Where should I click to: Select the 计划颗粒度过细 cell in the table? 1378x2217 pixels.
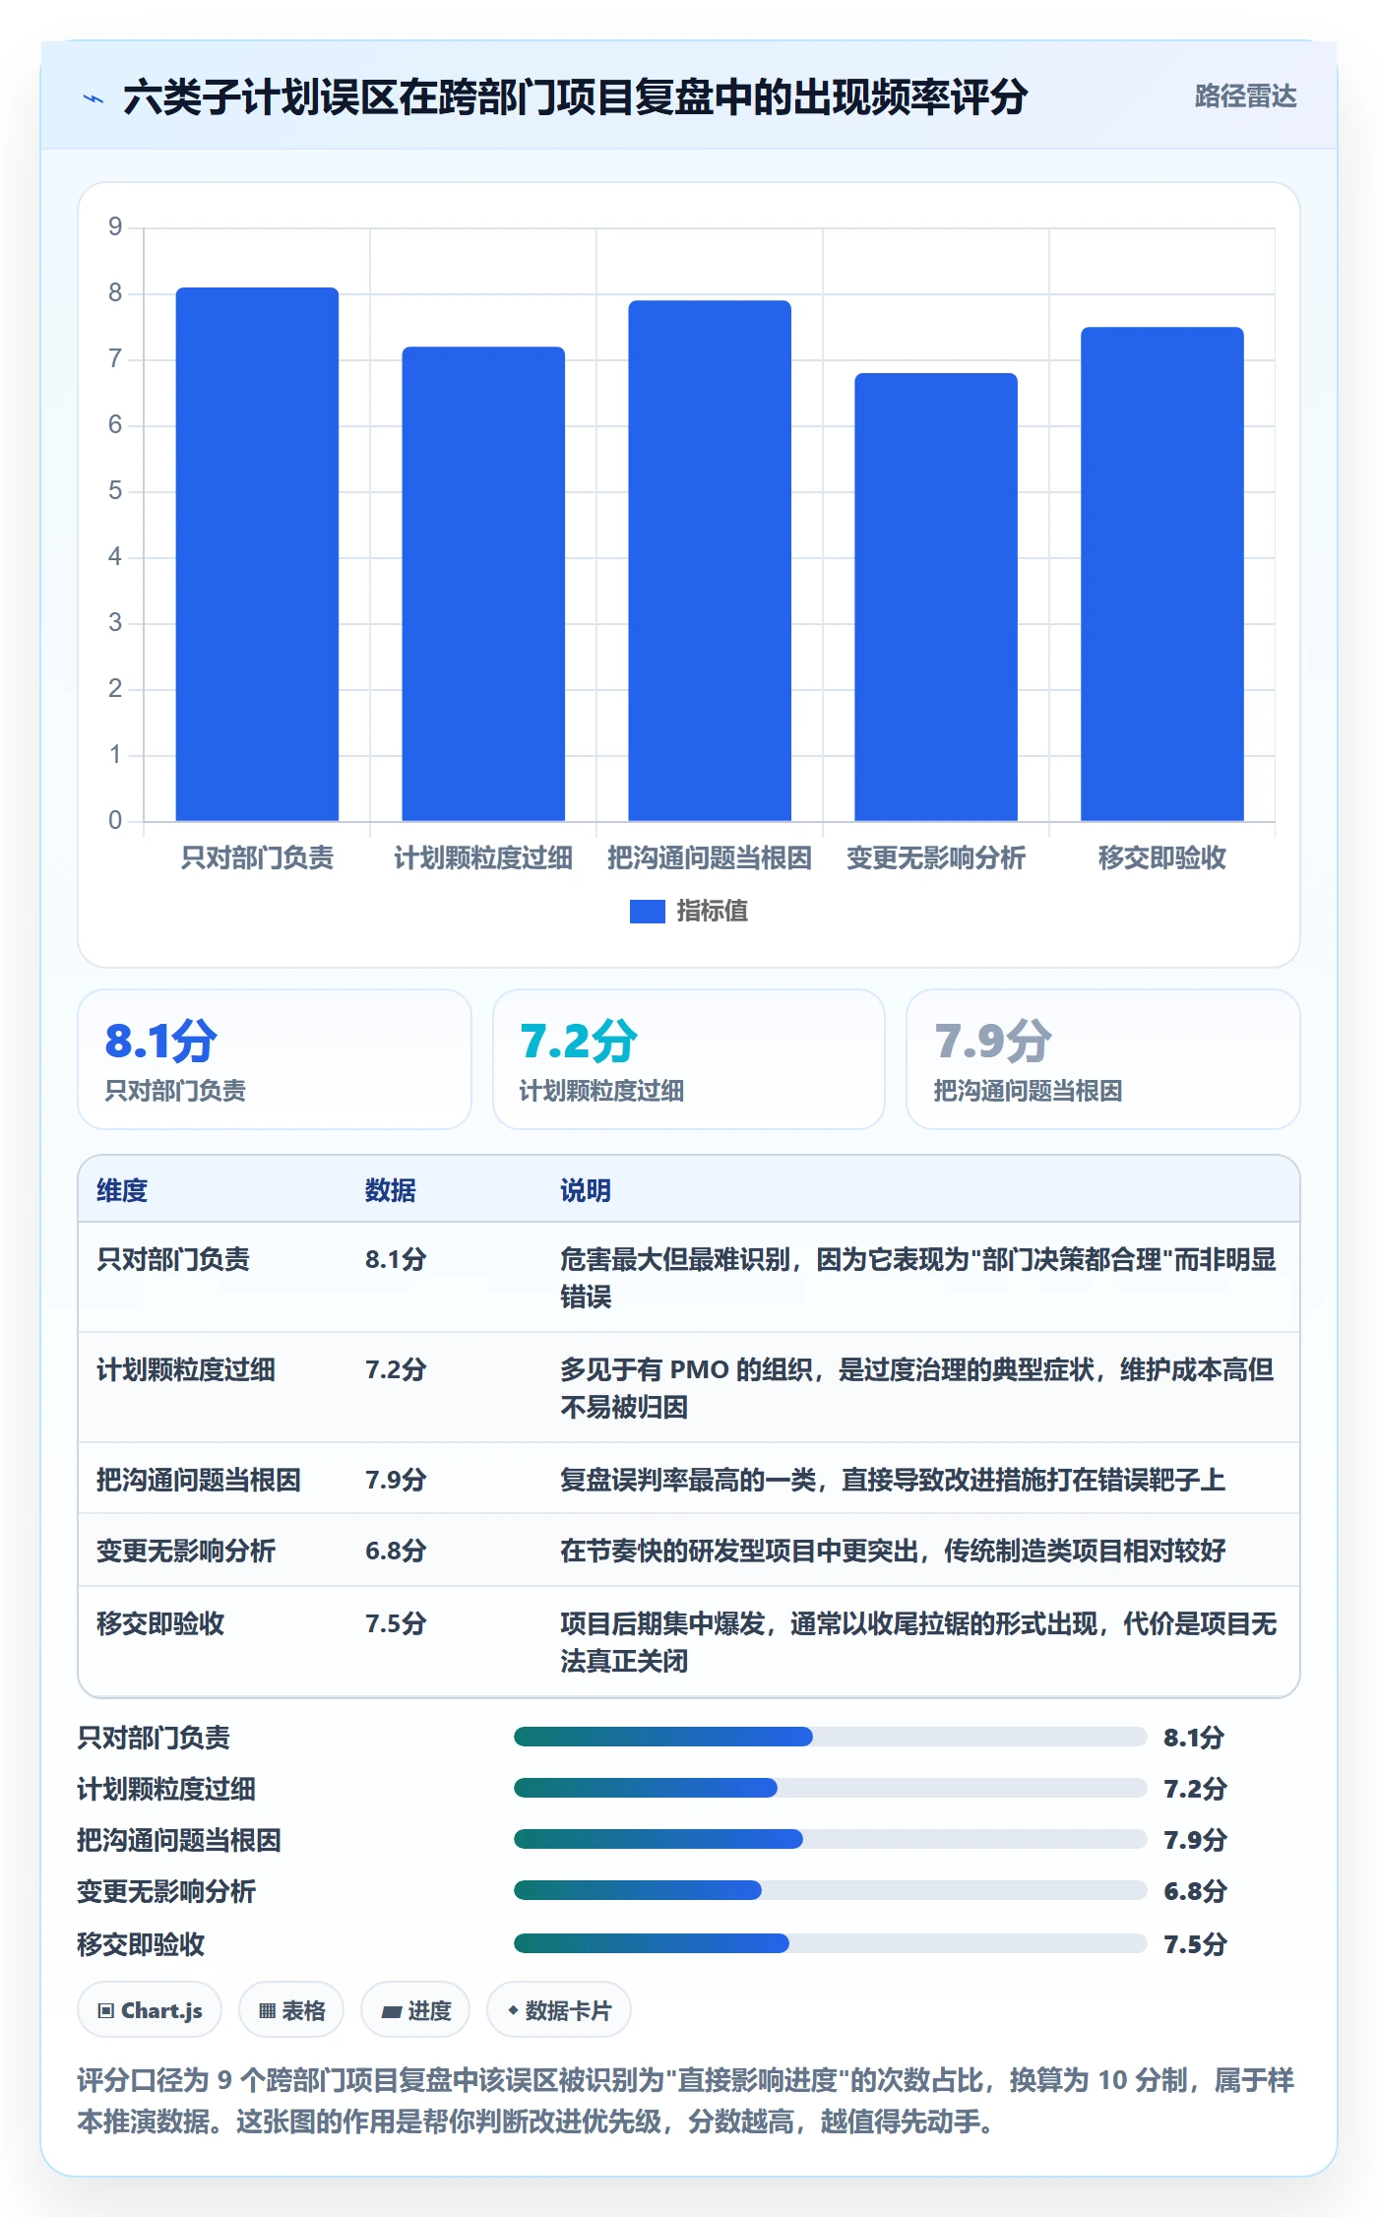186,1369
